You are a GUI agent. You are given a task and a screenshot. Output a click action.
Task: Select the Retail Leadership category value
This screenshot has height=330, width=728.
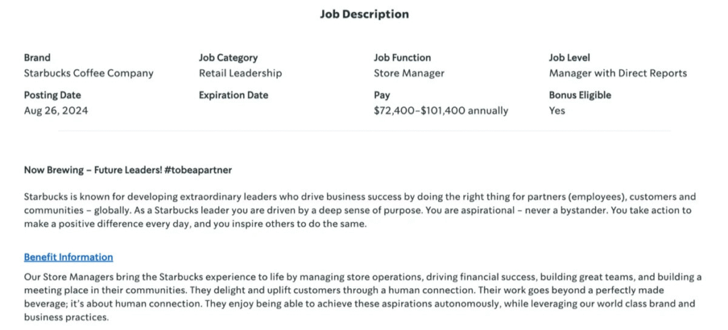[x=240, y=73]
